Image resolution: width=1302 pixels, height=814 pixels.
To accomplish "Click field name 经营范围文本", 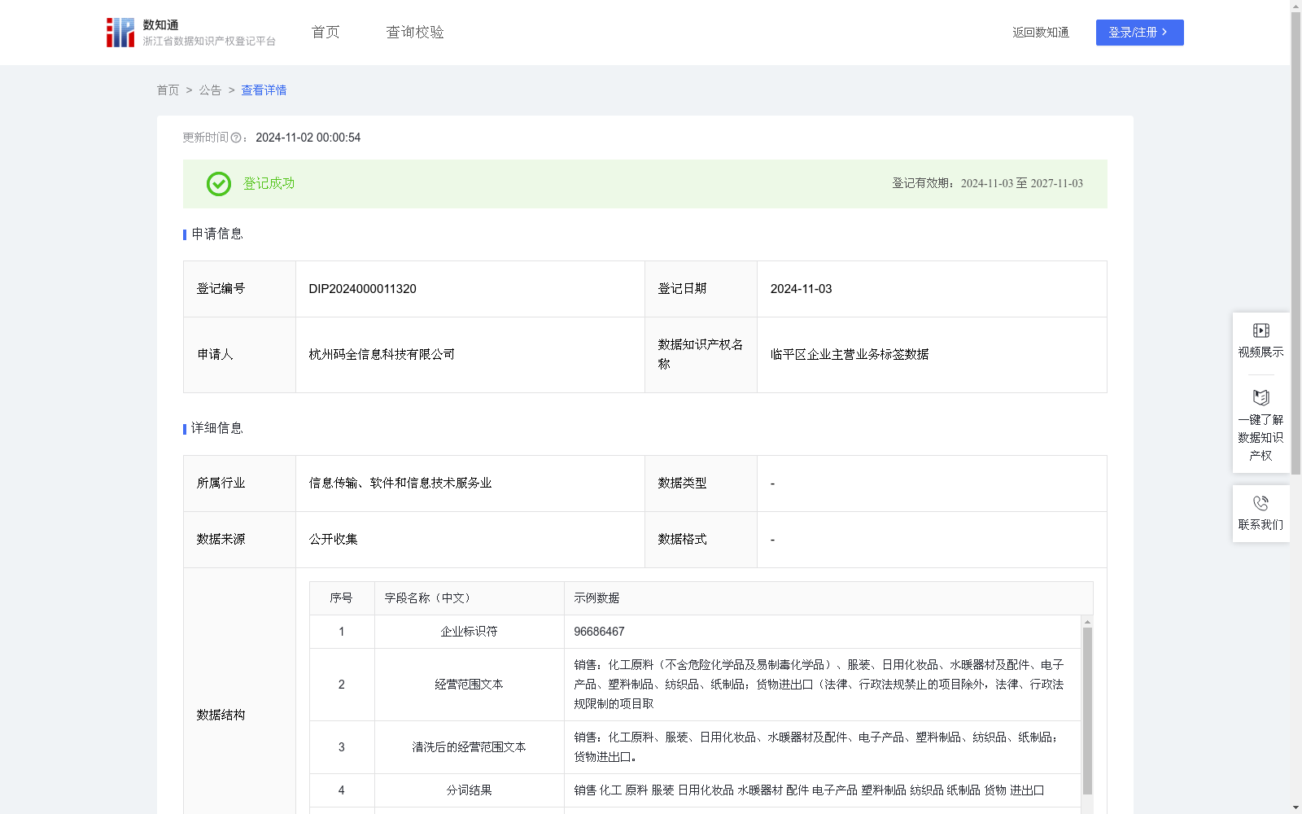I will [469, 685].
